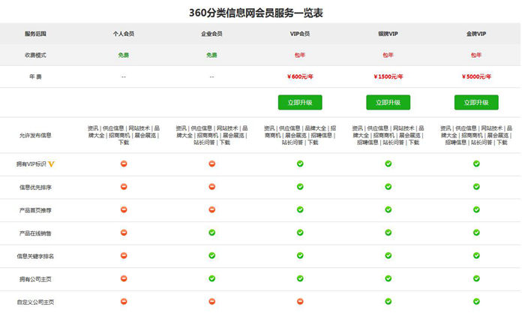The width and height of the screenshot is (525, 313).
Task: Click red deny icon for 产品在线销售 under 个人会员
Action: [x=124, y=233]
